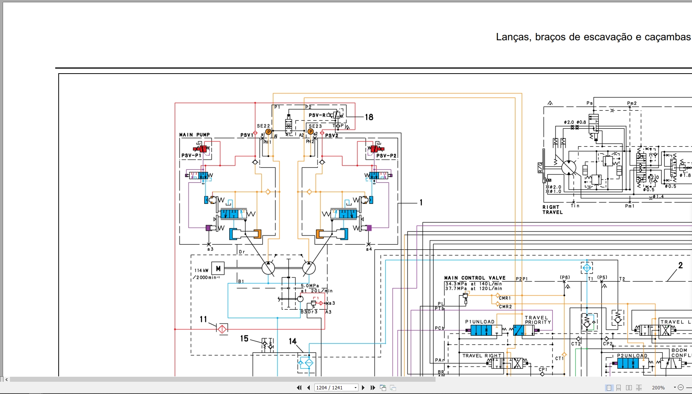Click the go to next view icon
Image resolution: width=692 pixels, height=394 pixels.
coord(393,387)
